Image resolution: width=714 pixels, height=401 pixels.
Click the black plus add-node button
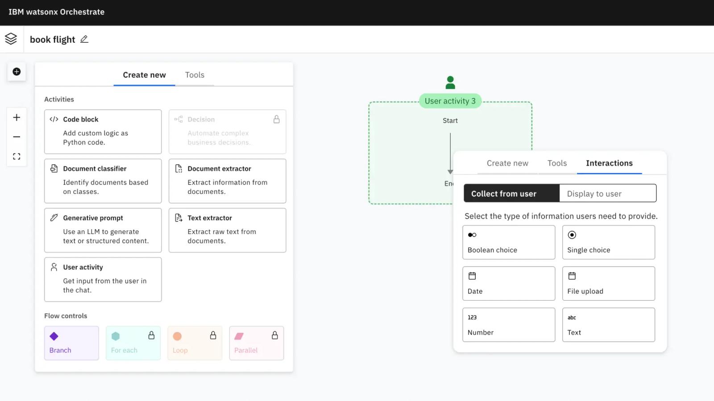(17, 72)
